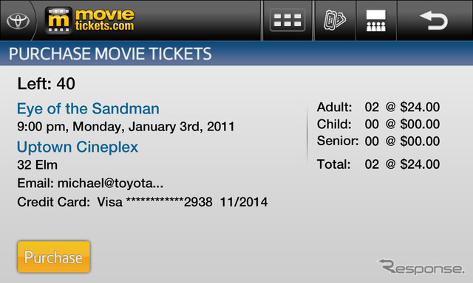The height and width of the screenshot is (283, 473).
Task: Click the Left: 40 countdown label
Action: tap(46, 83)
